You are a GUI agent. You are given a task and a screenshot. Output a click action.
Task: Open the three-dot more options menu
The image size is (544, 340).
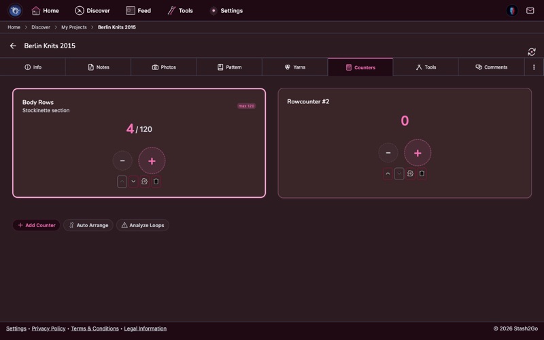point(534,67)
